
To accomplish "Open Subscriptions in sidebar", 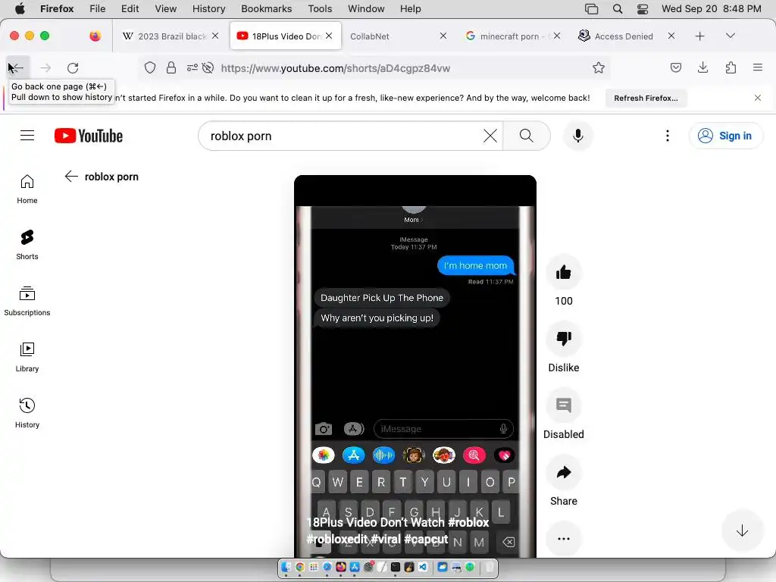I will point(27,301).
